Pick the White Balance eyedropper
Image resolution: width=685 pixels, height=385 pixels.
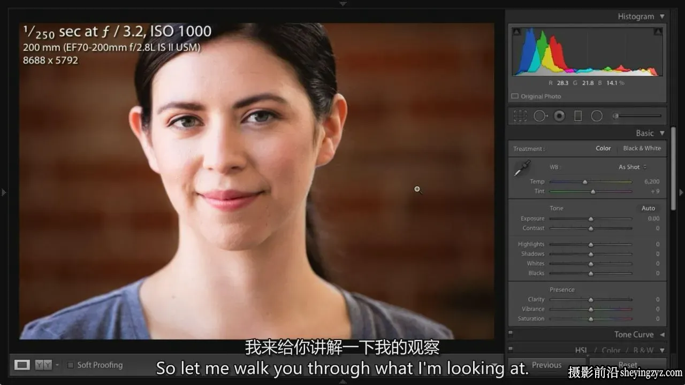click(x=522, y=168)
